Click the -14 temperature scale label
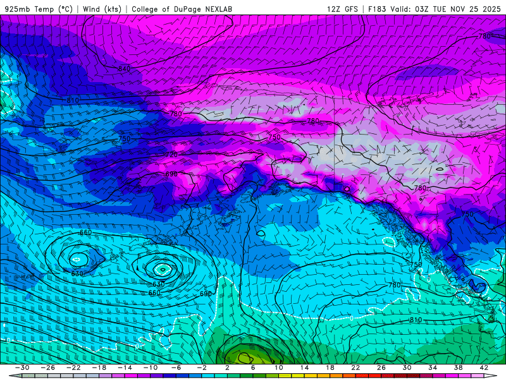 tap(125, 368)
